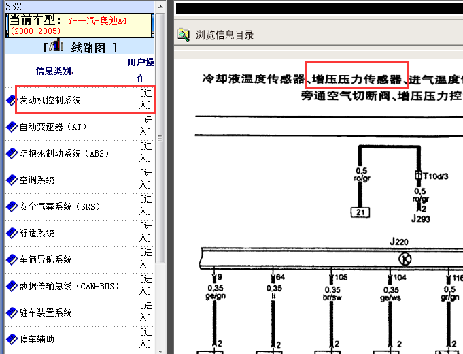The image size is (463, 354).
Task: Click the 线路图 section title
Action: (x=88, y=48)
